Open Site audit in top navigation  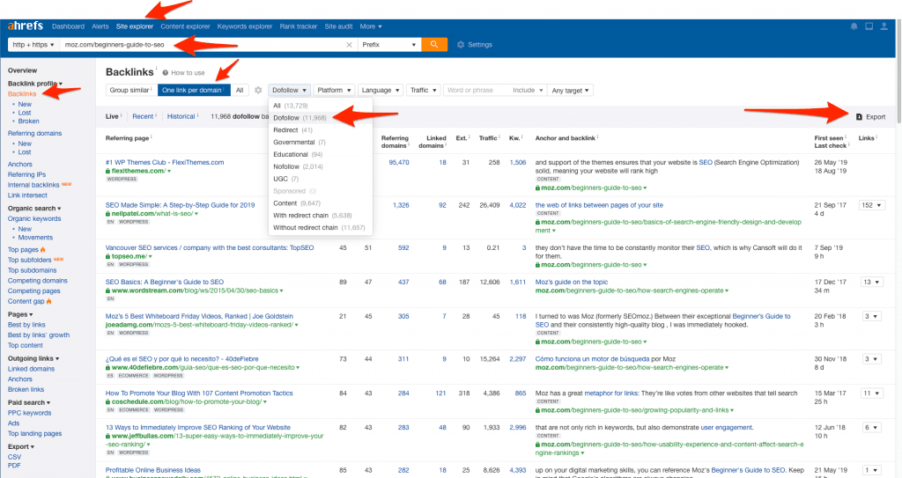[x=338, y=26]
